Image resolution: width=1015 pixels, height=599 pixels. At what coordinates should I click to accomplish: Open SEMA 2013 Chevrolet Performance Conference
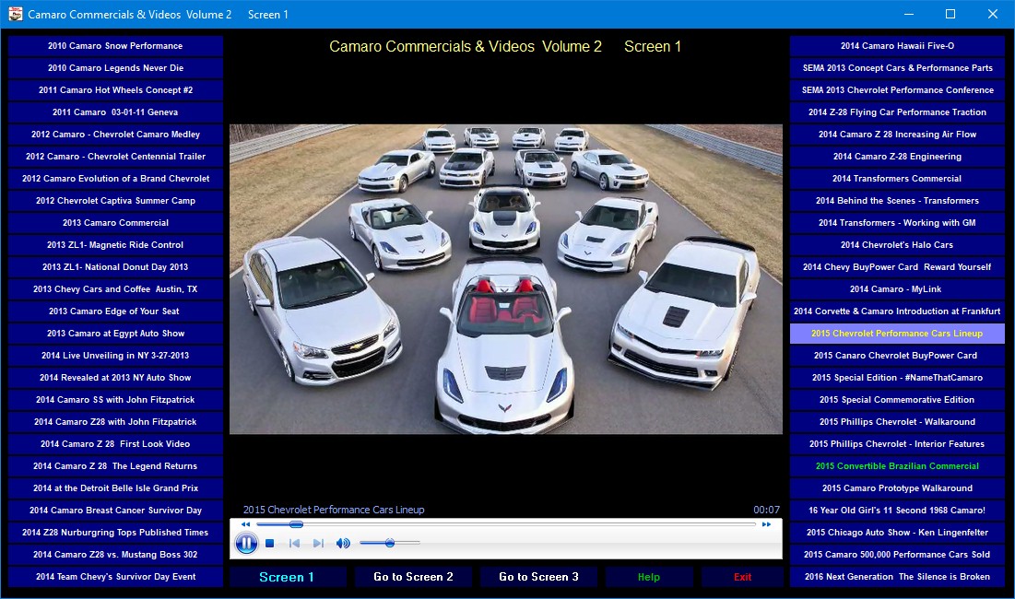point(897,90)
